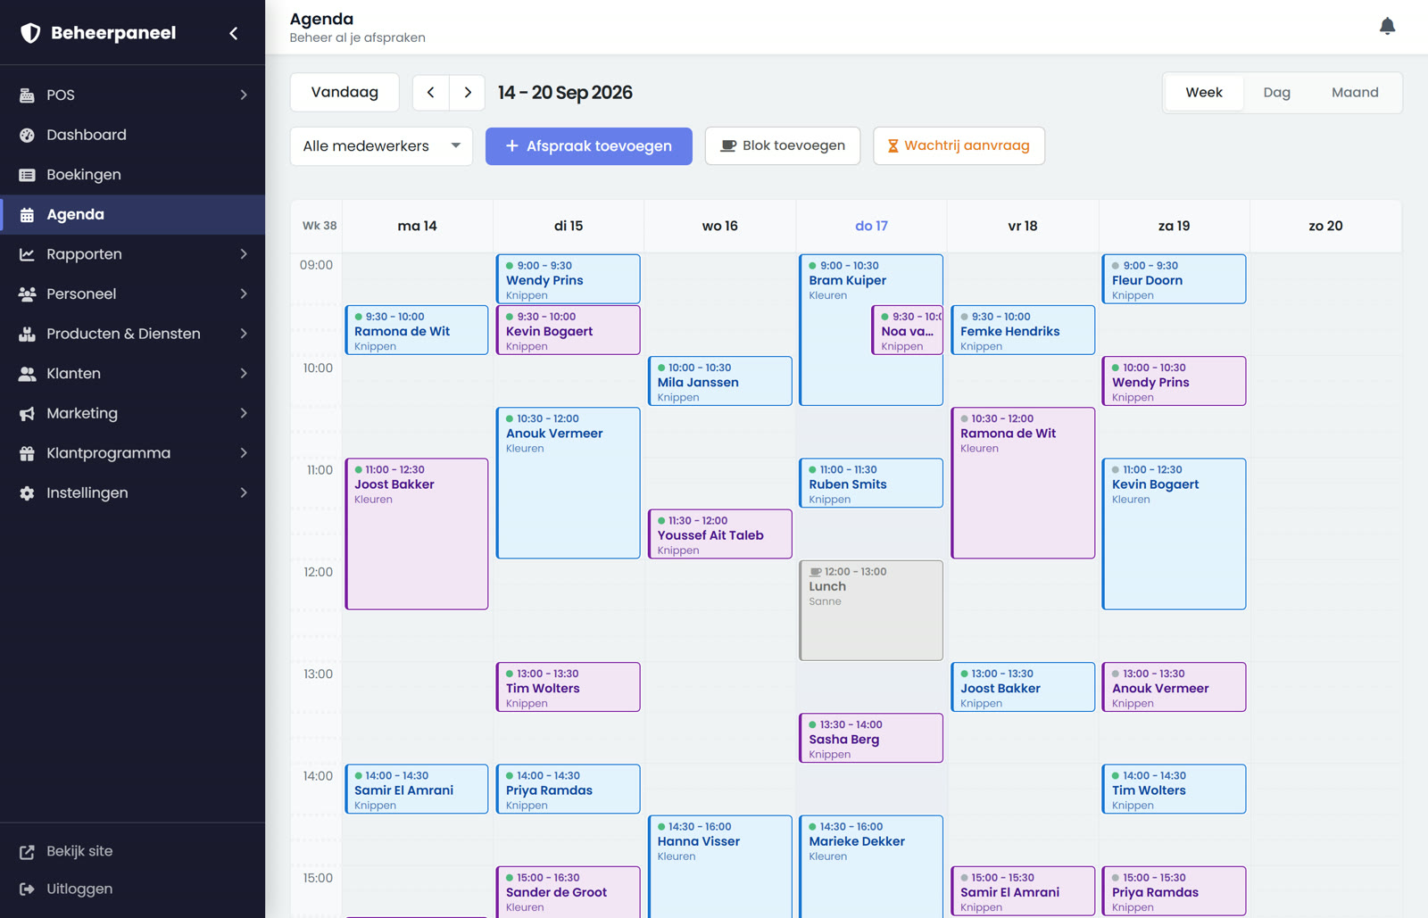Expand the POS submenu chevron

point(244,95)
